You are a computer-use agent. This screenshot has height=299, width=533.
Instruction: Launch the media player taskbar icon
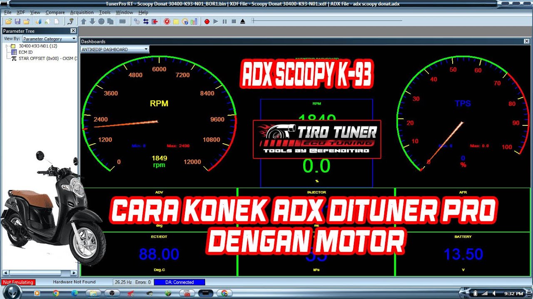(x=37, y=293)
